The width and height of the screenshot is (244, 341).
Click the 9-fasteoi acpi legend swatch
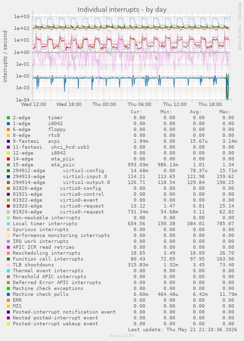coord(8,141)
